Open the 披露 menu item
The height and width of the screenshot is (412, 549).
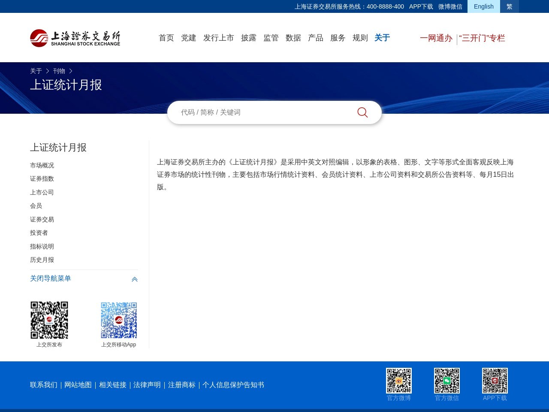[249, 38]
